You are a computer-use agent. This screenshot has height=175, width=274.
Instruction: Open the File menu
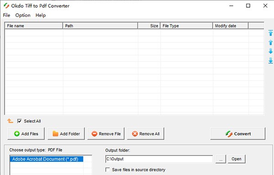[x=6, y=15]
